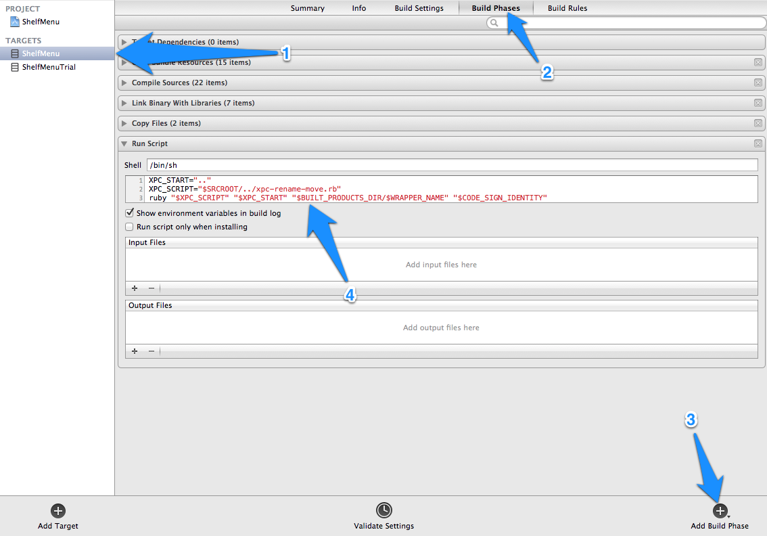This screenshot has width=767, height=536.
Task: Switch to the Build Settings tab
Action: [419, 8]
